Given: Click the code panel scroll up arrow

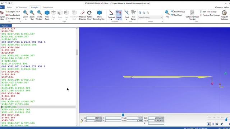Looking at the screenshot, I should [77, 29].
